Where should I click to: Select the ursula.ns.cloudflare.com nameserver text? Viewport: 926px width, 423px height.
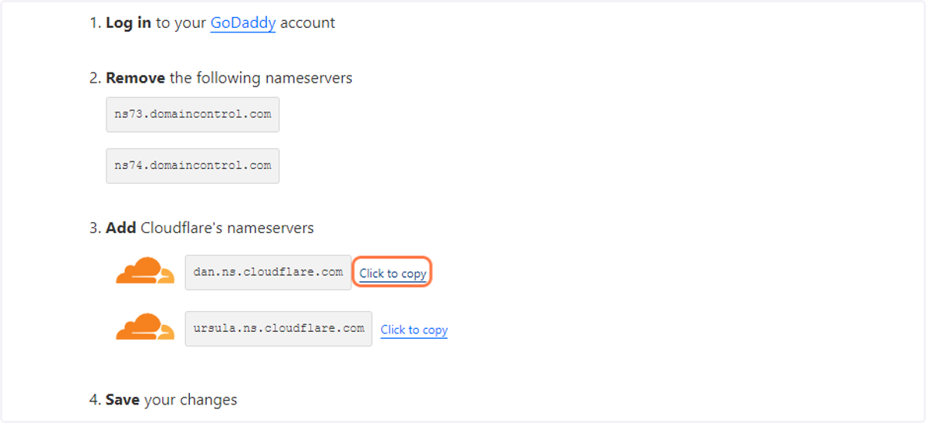279,329
